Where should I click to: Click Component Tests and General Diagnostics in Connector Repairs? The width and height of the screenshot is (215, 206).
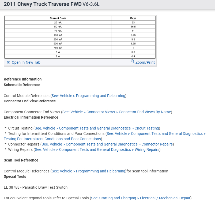tap(102, 144)
